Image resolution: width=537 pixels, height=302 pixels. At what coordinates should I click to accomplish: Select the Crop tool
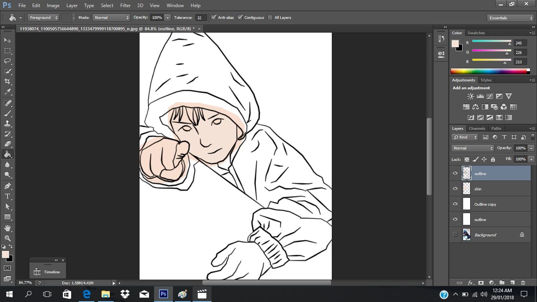click(7, 81)
